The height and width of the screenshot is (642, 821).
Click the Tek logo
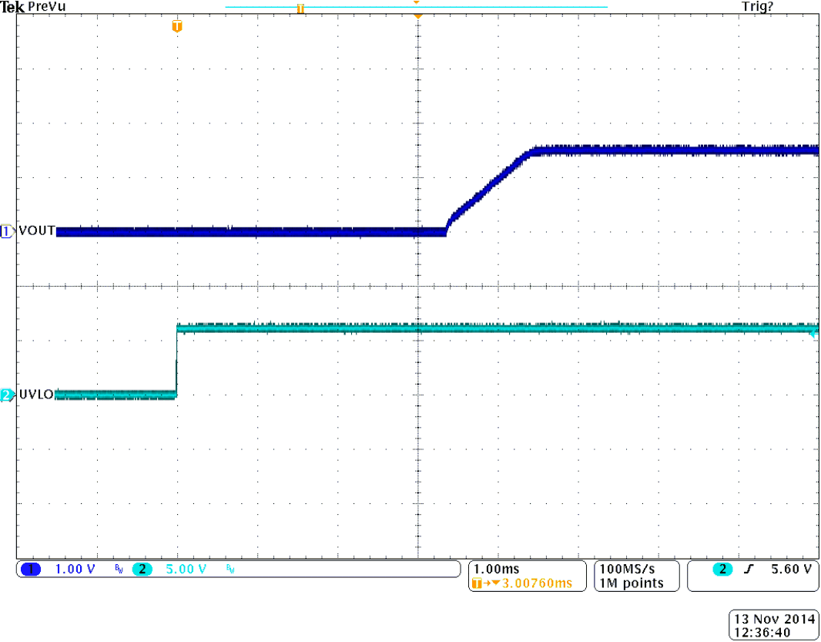click(x=12, y=6)
